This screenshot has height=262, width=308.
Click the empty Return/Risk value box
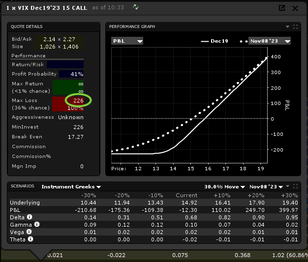click(x=65, y=64)
